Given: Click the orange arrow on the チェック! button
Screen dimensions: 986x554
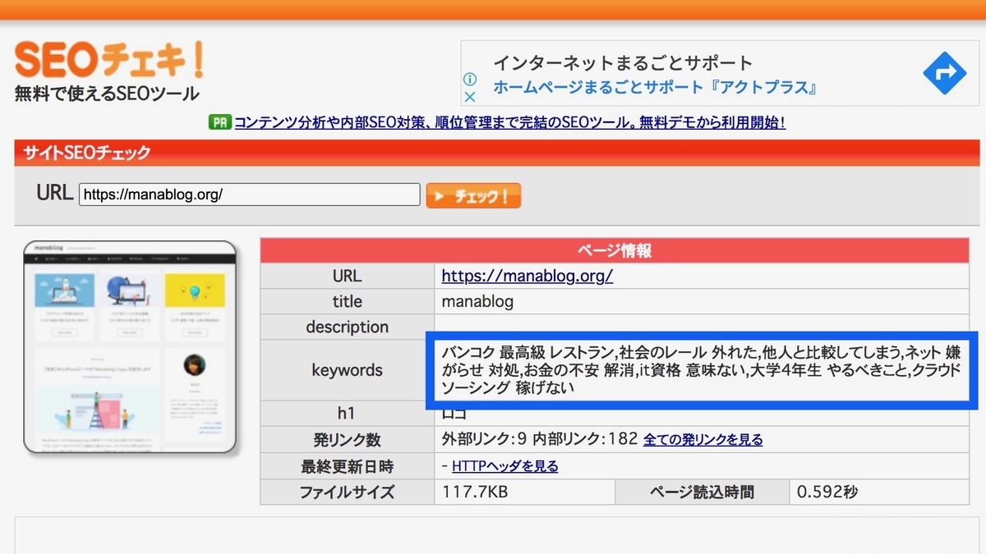Looking at the screenshot, I should (x=440, y=195).
